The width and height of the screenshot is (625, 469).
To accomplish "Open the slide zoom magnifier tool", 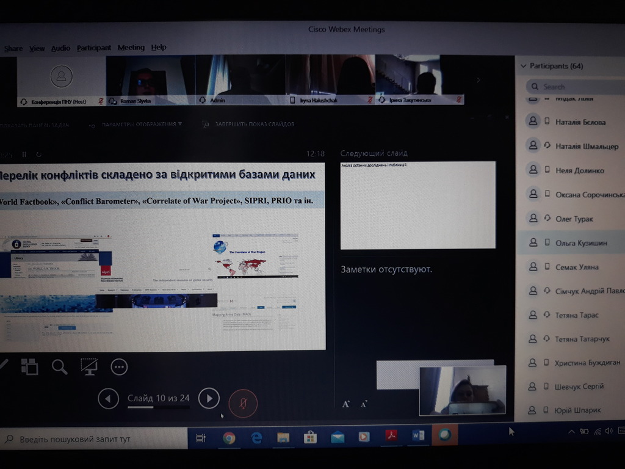I will (59, 366).
